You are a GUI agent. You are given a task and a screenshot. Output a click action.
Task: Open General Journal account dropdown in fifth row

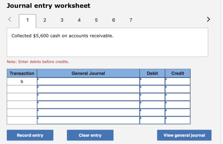88,112
